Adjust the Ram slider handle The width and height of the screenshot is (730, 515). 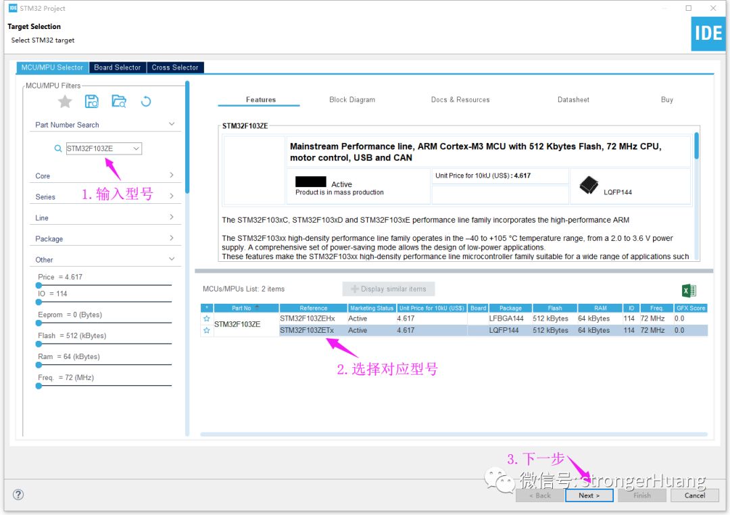click(39, 365)
